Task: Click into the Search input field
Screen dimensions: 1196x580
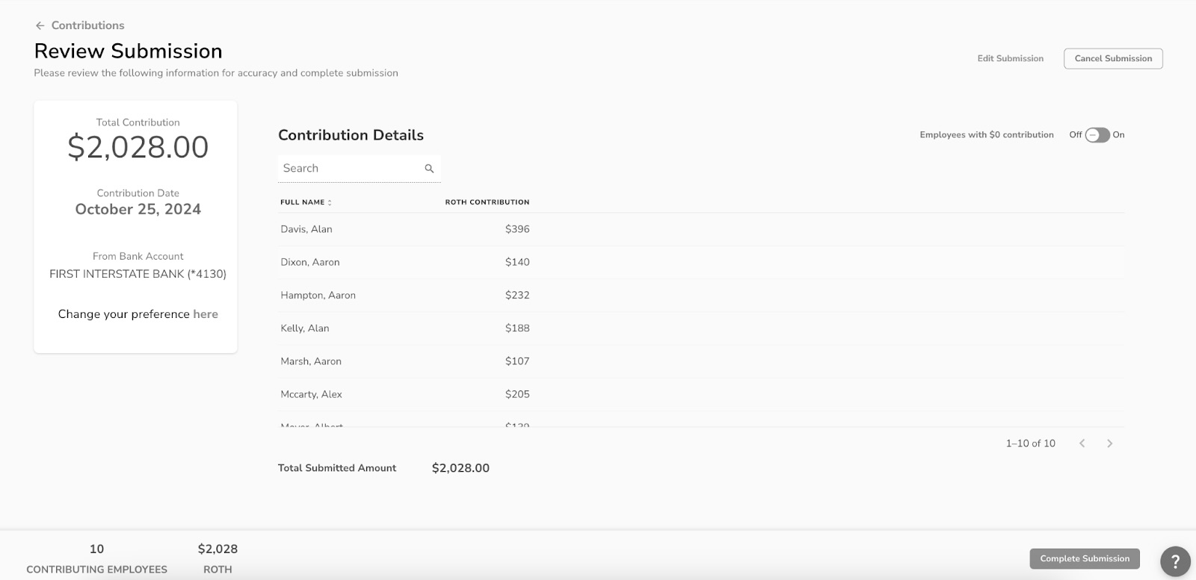Action: click(x=348, y=169)
